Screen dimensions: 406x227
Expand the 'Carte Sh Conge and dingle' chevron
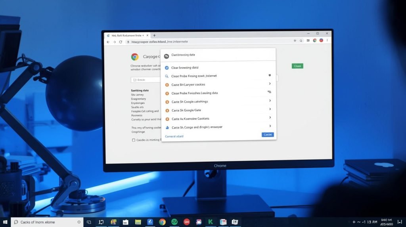[270, 126]
